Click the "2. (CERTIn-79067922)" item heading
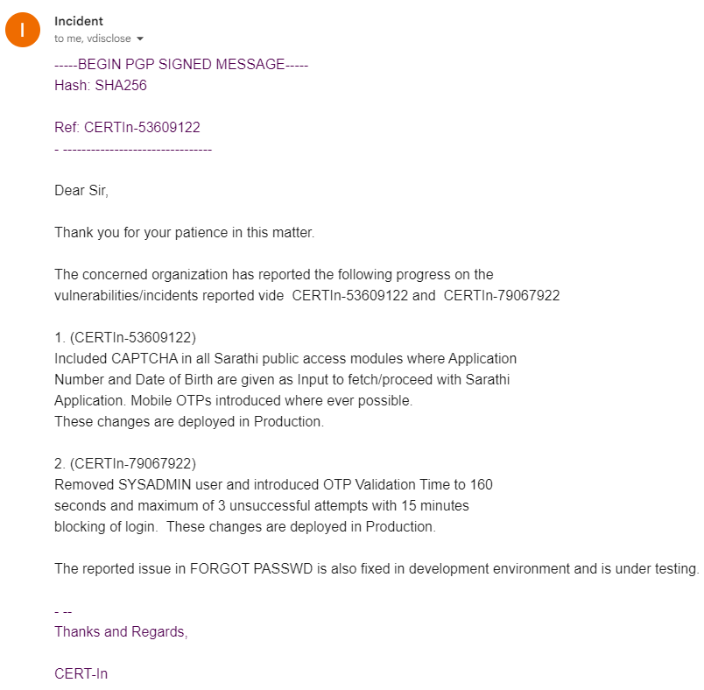 [x=124, y=464]
